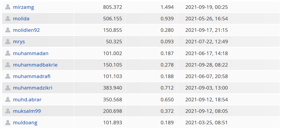281x129 pixels.
Task: Open the muhd.abrar username link
Action: pos(27,100)
